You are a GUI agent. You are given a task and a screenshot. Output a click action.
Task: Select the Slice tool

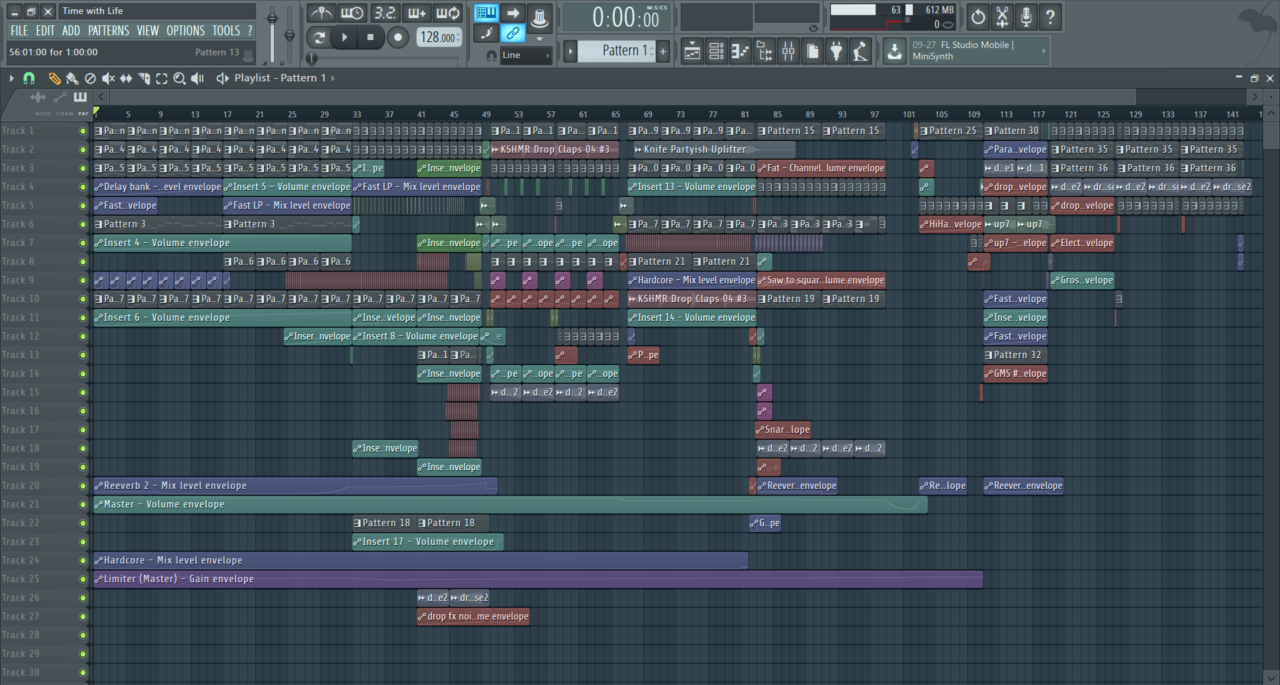tap(144, 79)
